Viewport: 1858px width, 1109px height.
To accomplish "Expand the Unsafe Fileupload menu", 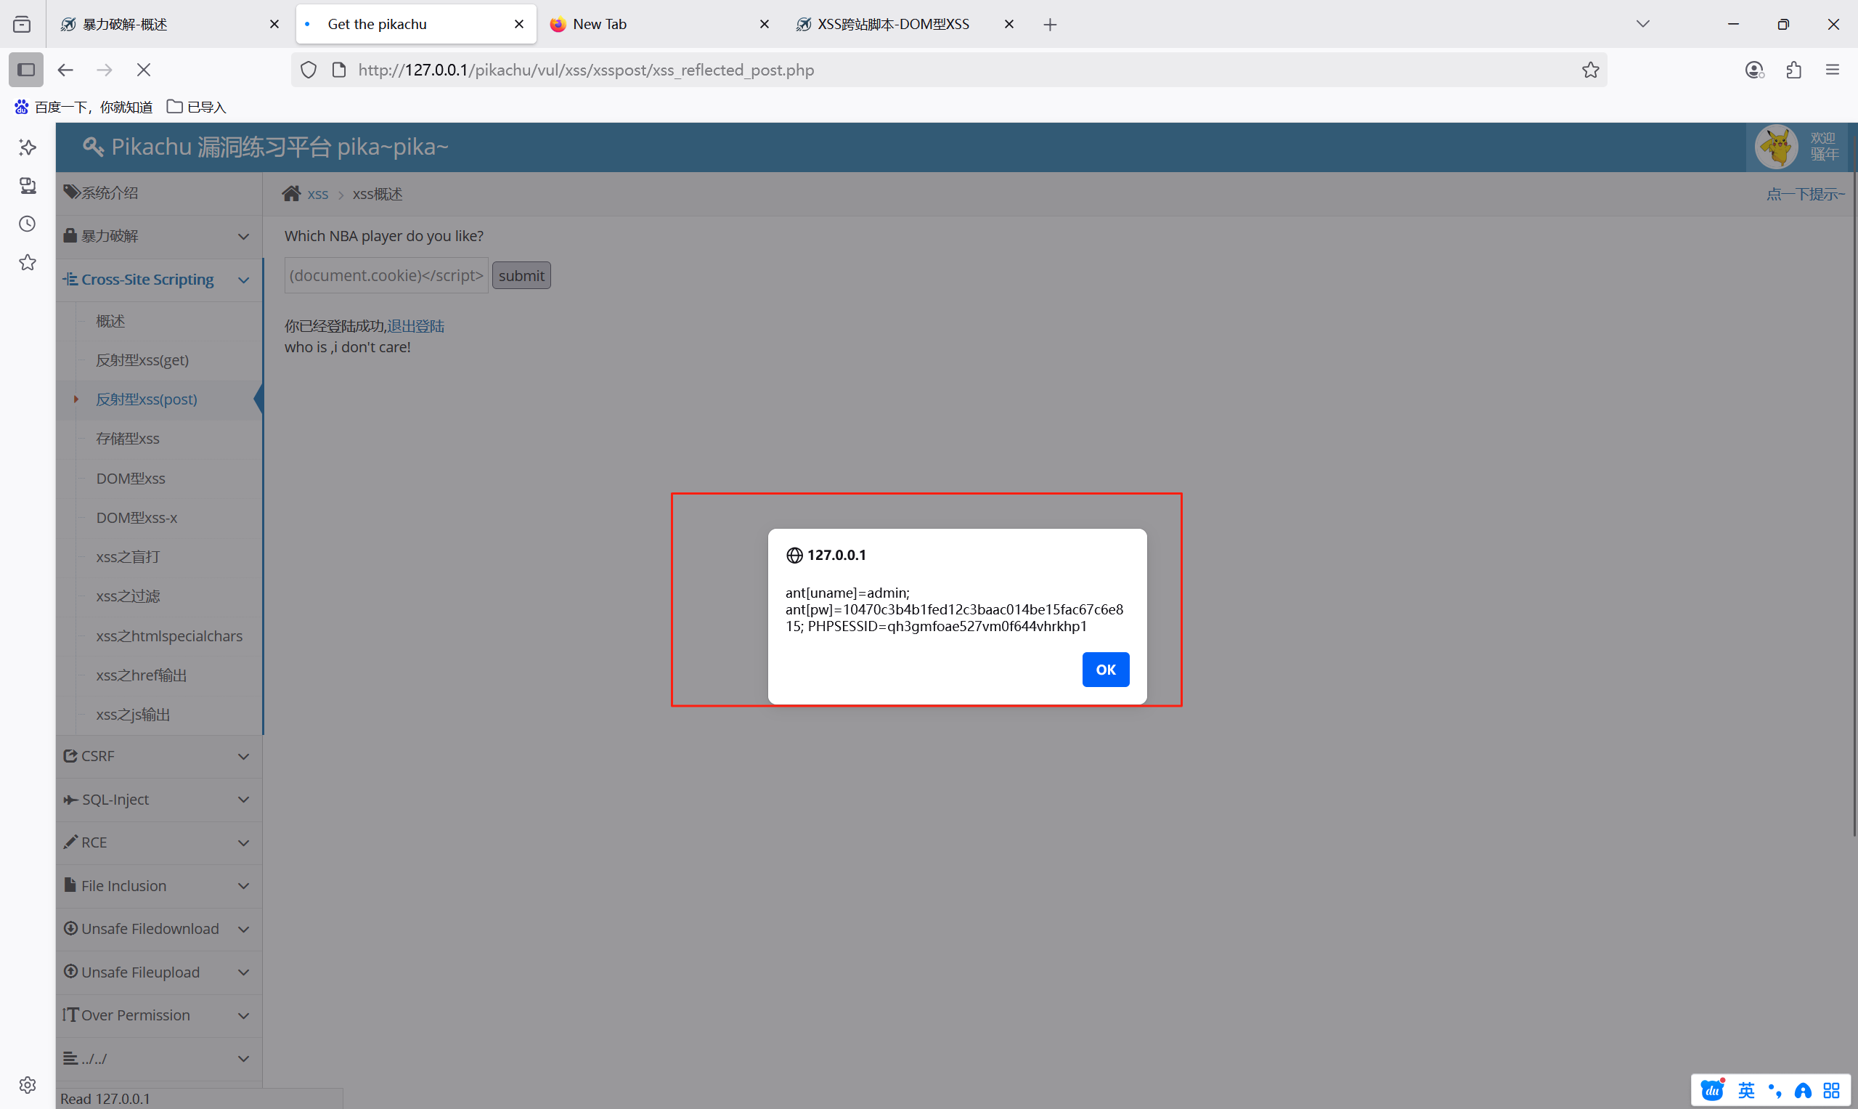I will click(159, 972).
